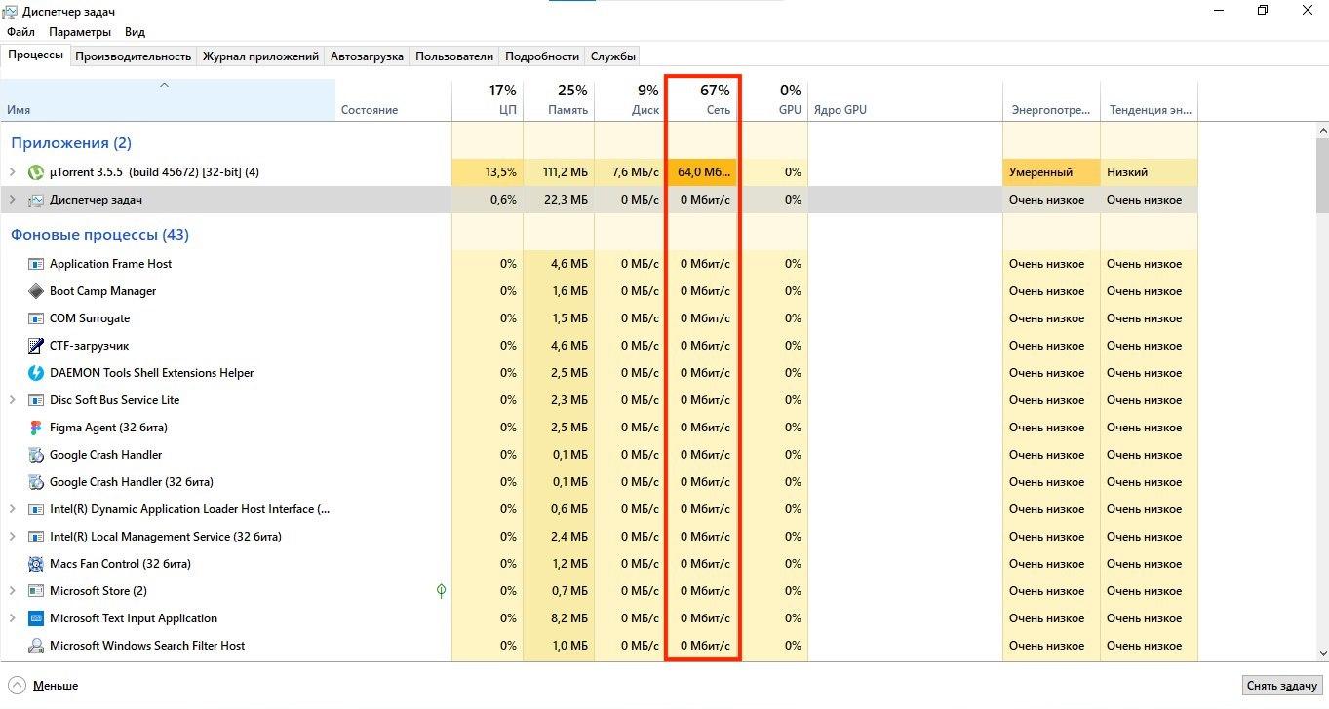Sort by the Диск column header

(x=630, y=99)
